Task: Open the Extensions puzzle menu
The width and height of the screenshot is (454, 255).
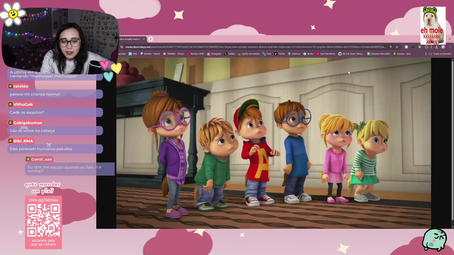Action: (x=426, y=47)
